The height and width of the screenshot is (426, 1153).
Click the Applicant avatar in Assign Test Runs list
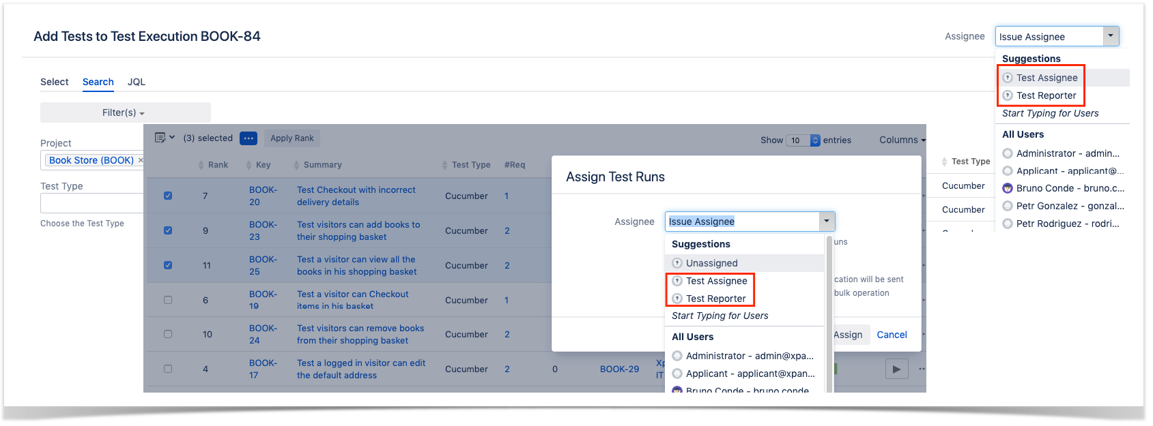coord(677,374)
